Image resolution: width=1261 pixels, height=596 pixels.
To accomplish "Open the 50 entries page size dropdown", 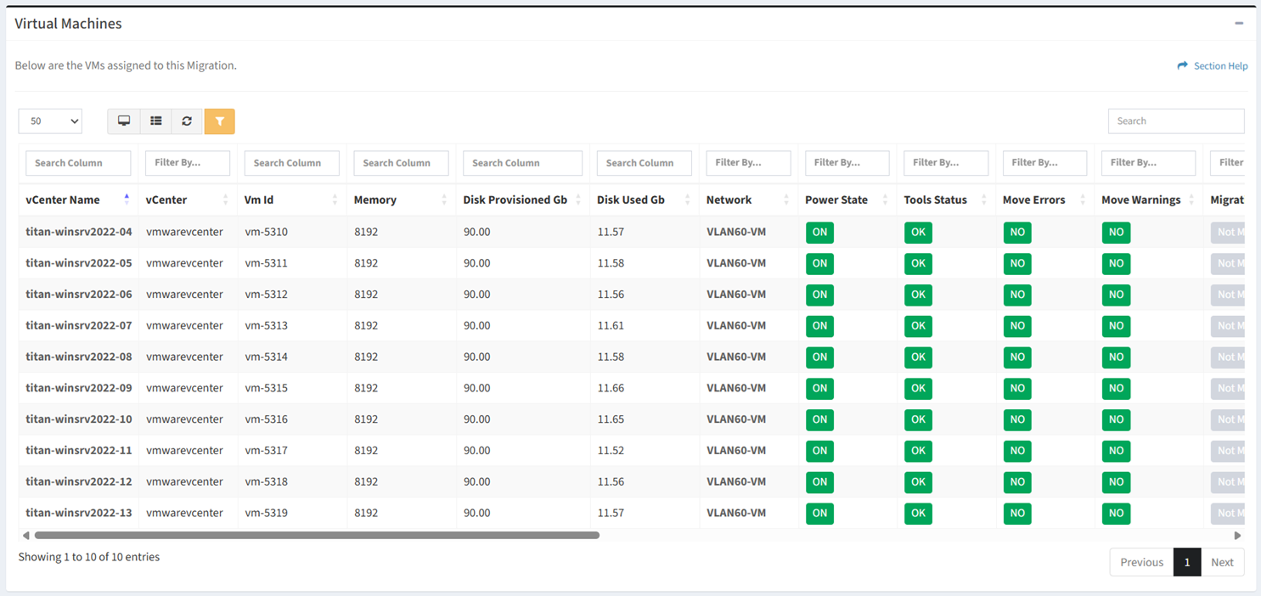I will (50, 121).
